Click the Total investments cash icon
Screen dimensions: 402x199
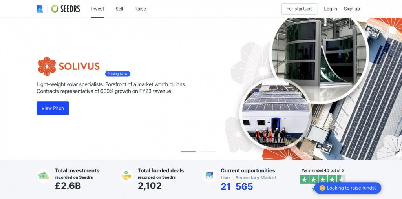(x=43, y=176)
